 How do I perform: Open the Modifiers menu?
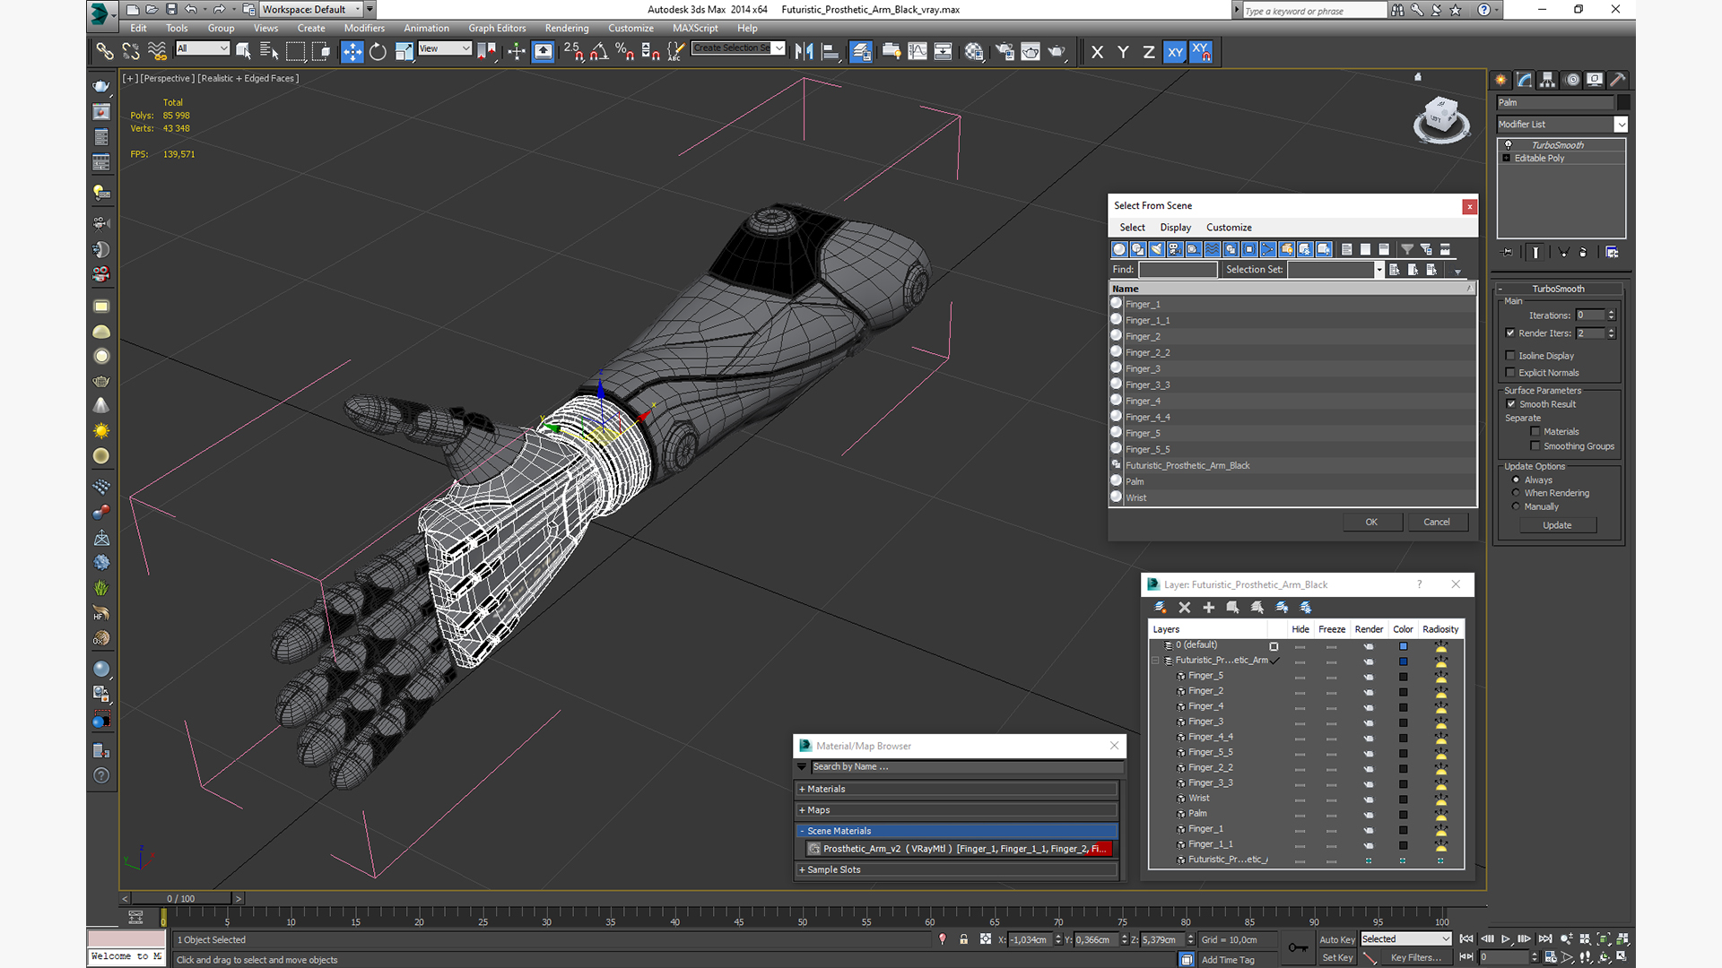[x=364, y=29]
